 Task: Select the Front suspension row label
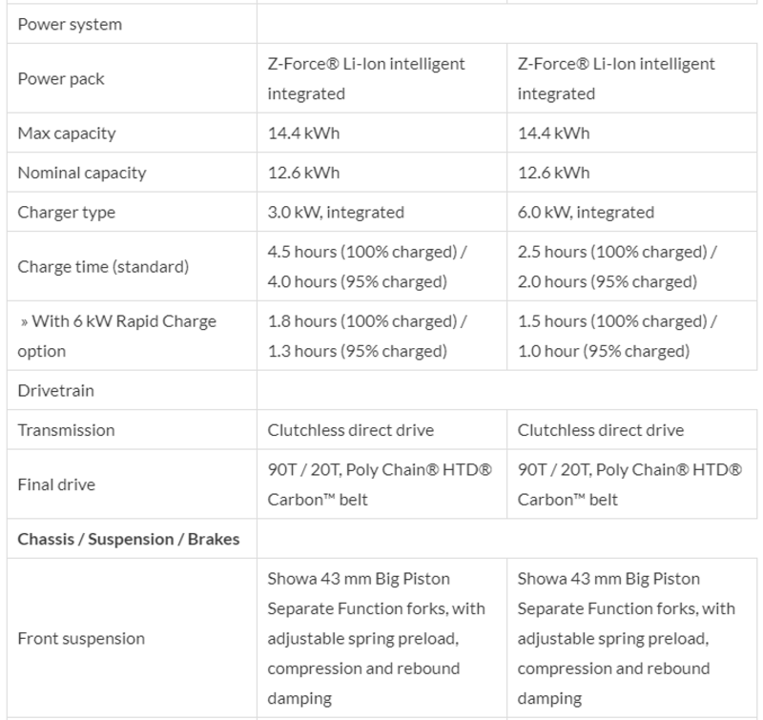click(x=81, y=638)
